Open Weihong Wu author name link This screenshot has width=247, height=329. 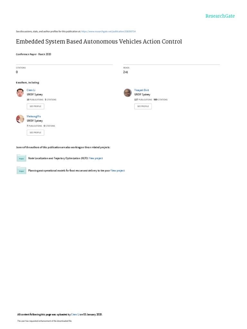[33, 116]
